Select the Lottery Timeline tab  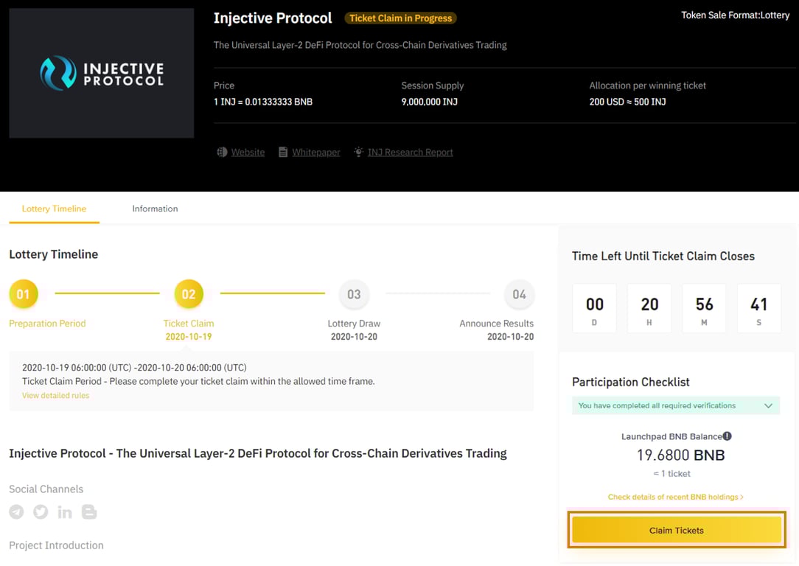click(x=54, y=209)
